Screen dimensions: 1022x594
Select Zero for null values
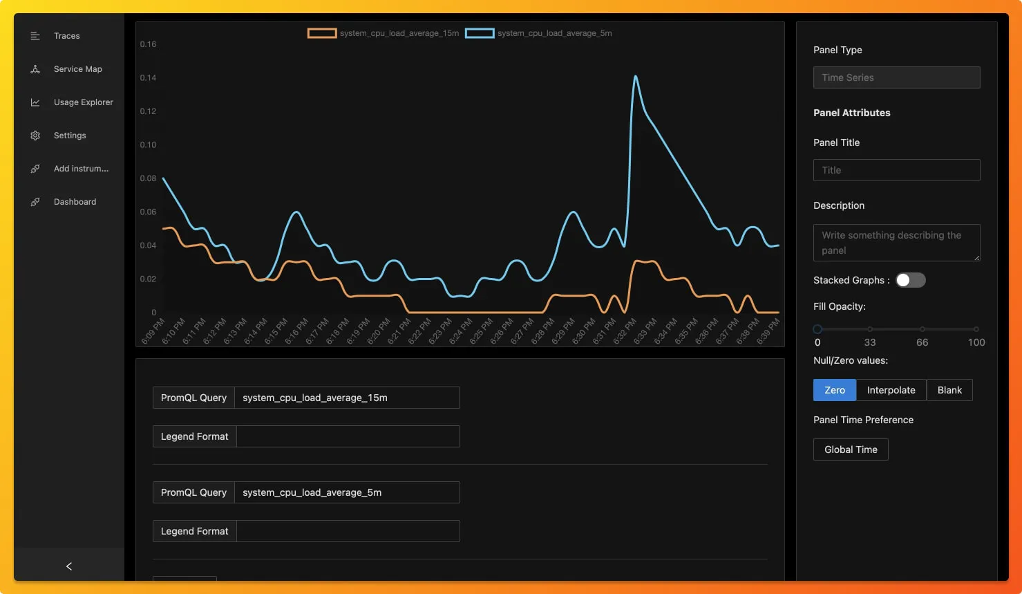pos(835,390)
